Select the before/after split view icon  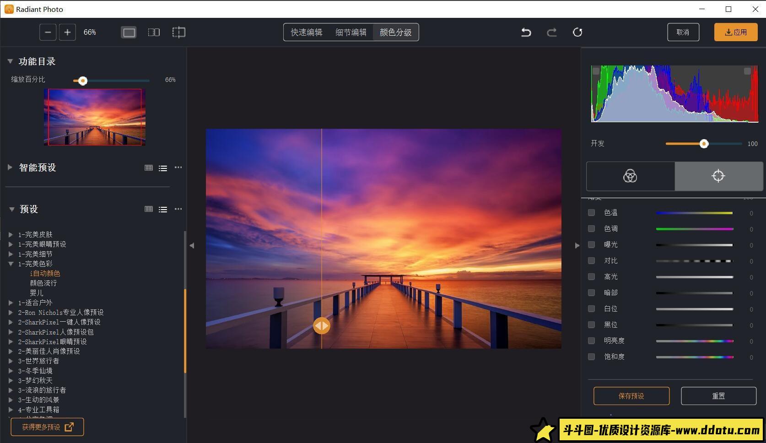[x=153, y=32]
